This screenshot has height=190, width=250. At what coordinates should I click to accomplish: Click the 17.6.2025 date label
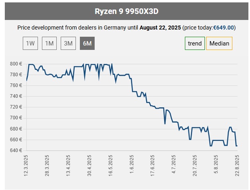pyautogui.click(x=153, y=166)
